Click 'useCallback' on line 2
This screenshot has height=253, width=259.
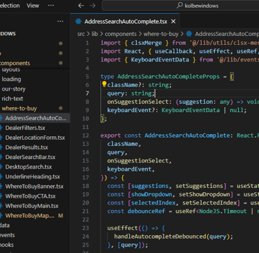(173, 51)
